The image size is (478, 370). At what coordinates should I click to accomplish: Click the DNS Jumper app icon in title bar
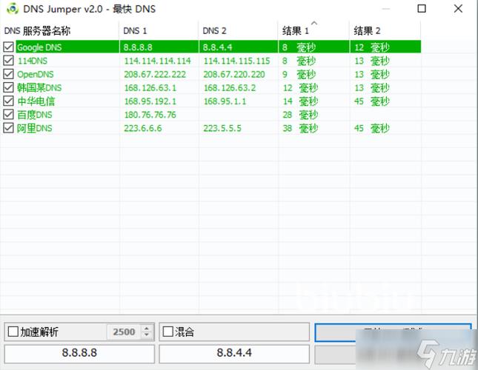(13, 9)
